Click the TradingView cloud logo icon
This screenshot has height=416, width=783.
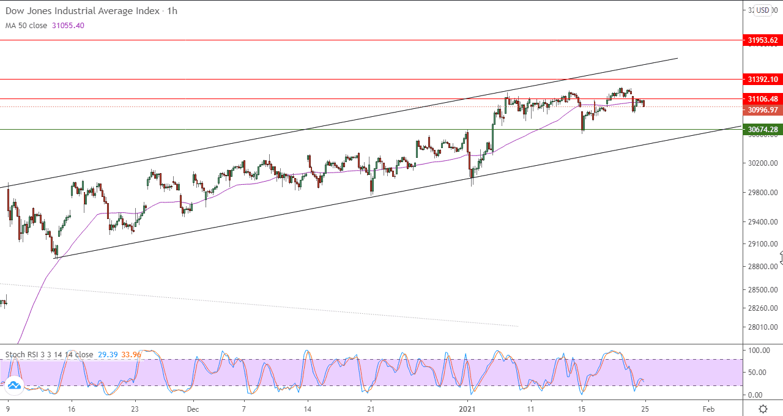(x=13, y=384)
